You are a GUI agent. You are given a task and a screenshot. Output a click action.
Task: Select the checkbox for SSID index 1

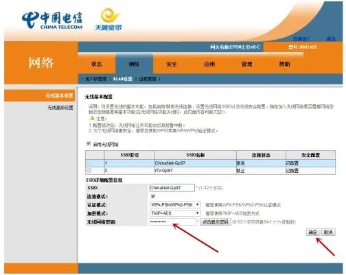pos(89,163)
